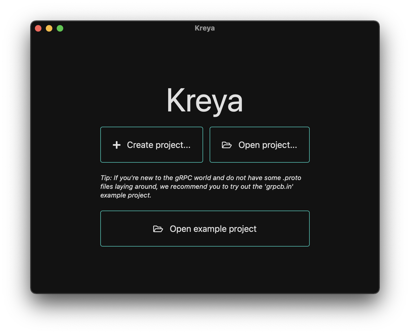Viewport: 410px width, 334px height.
Task: Minimize the Kreya window with the yellow button
Action: (x=49, y=28)
